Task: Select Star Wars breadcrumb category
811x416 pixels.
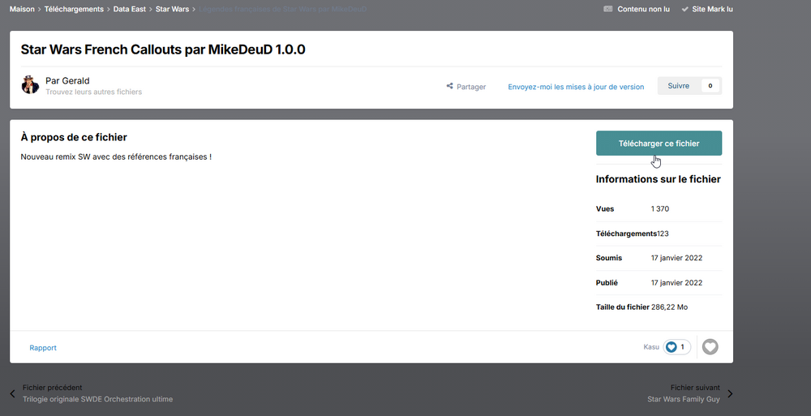Action: point(172,10)
